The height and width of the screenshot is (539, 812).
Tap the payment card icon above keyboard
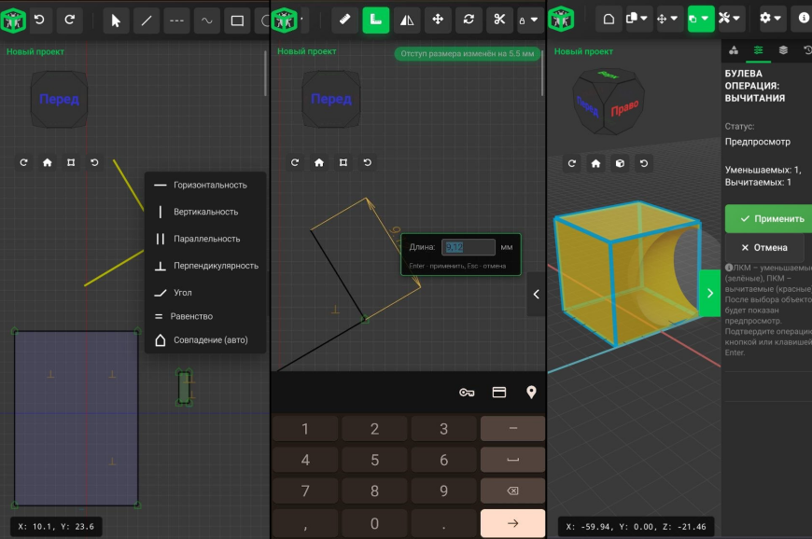click(x=498, y=393)
